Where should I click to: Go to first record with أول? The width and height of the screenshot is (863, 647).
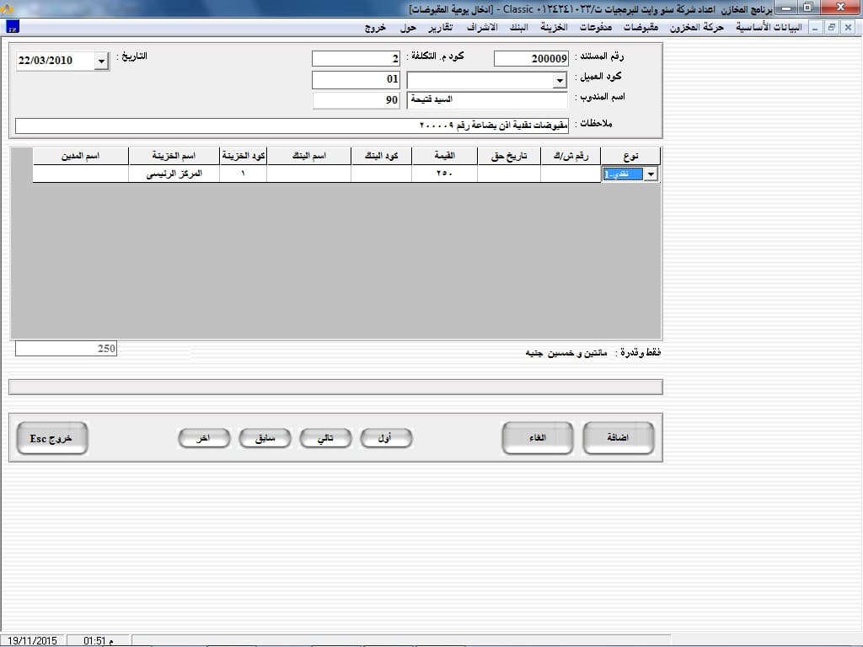pyautogui.click(x=386, y=438)
